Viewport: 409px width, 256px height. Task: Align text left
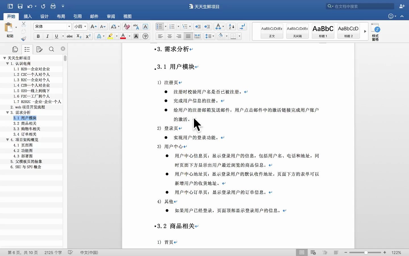click(160, 36)
